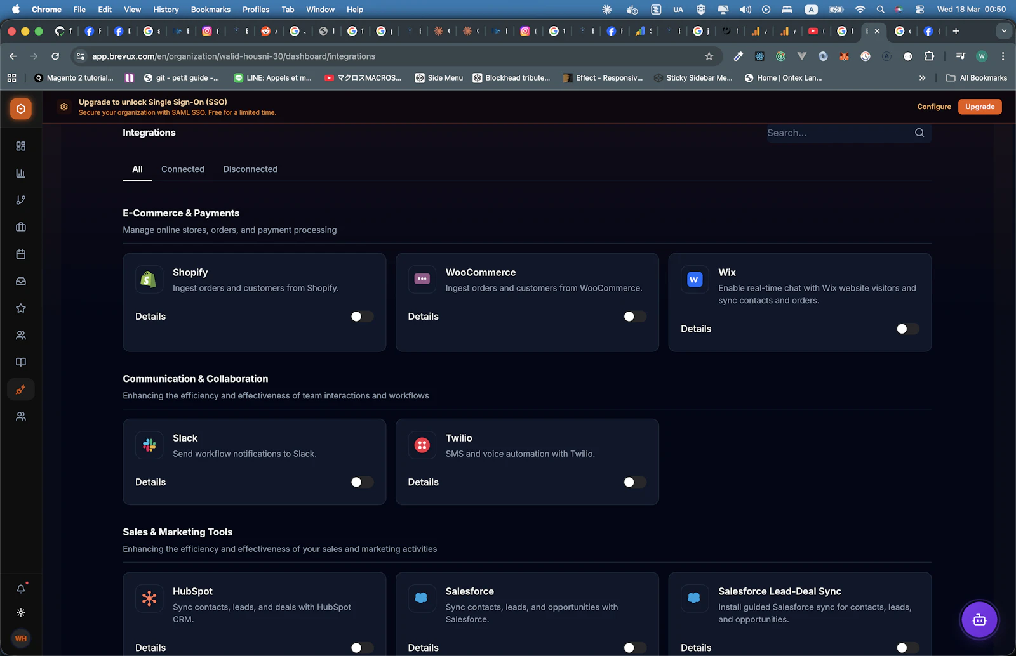This screenshot has width=1016, height=656.
Task: Click the Upgrade button in the SSO banner
Action: (980, 107)
